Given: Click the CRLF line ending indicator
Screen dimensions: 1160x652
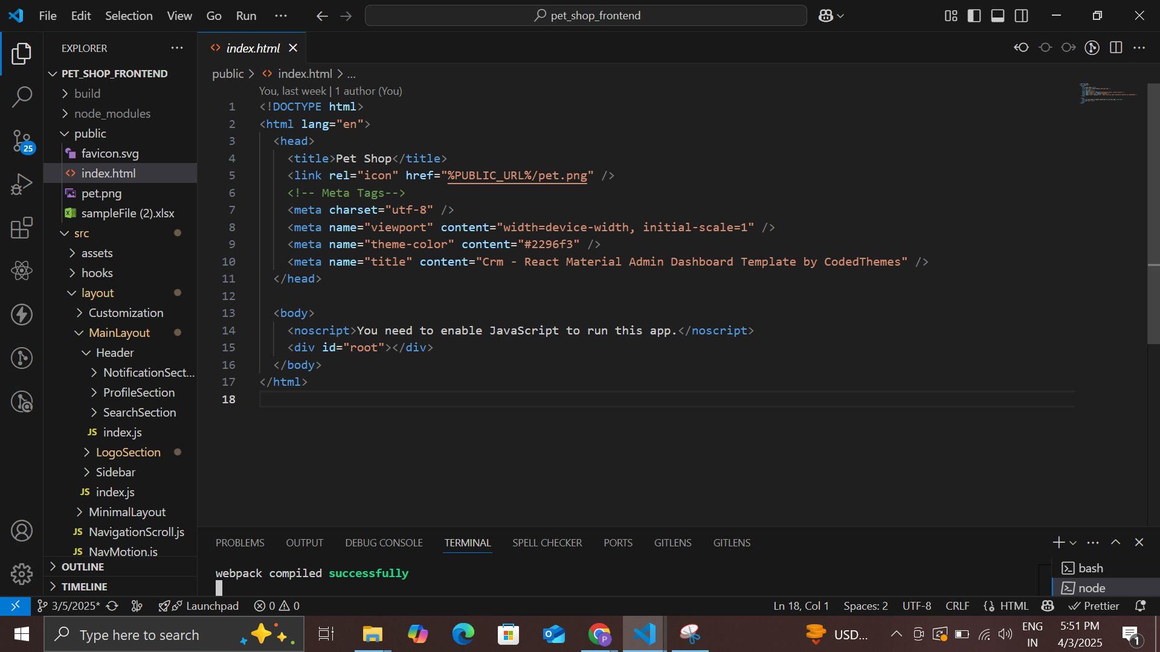Looking at the screenshot, I should tap(957, 606).
